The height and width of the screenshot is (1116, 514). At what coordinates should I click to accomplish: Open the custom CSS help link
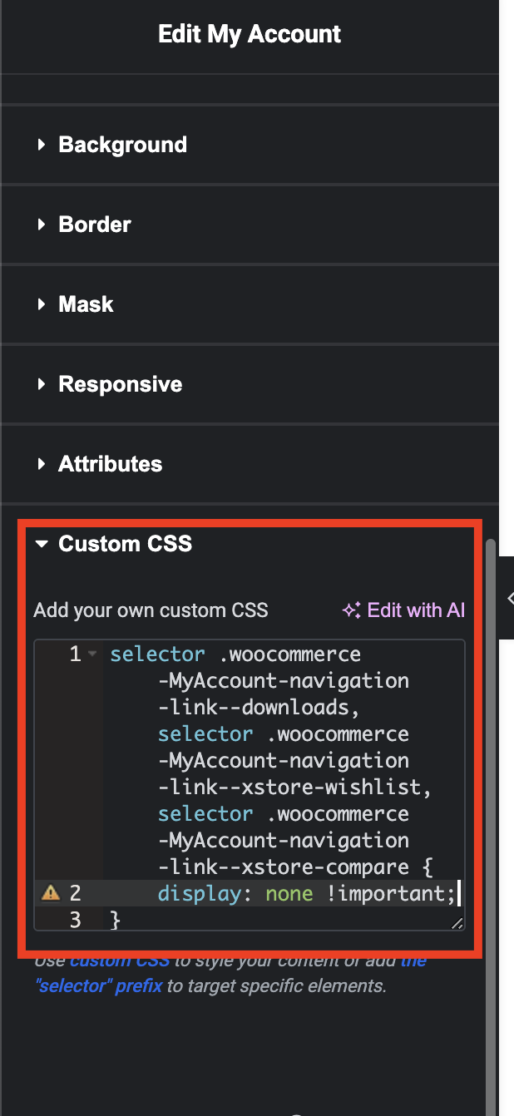[120, 961]
